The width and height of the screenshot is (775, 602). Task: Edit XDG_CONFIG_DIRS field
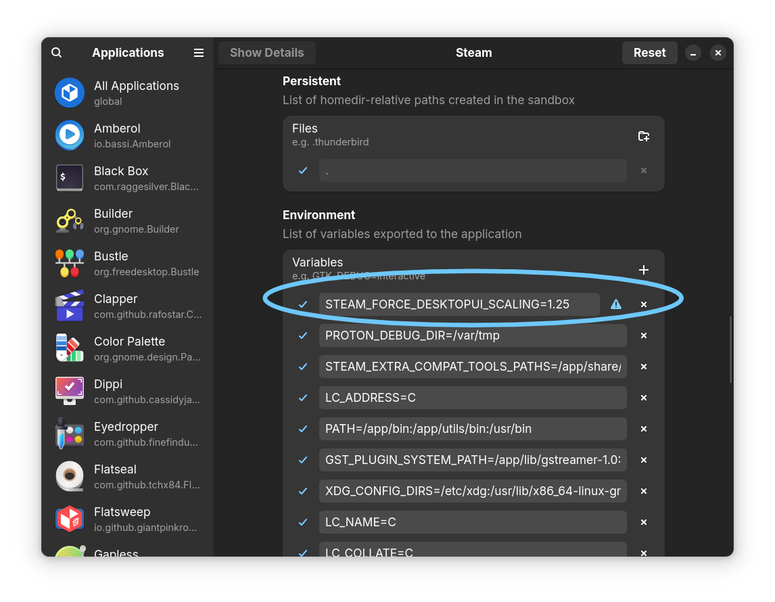coord(473,491)
